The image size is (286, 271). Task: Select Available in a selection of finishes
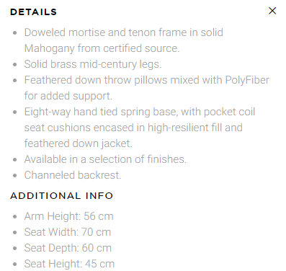(x=105, y=159)
